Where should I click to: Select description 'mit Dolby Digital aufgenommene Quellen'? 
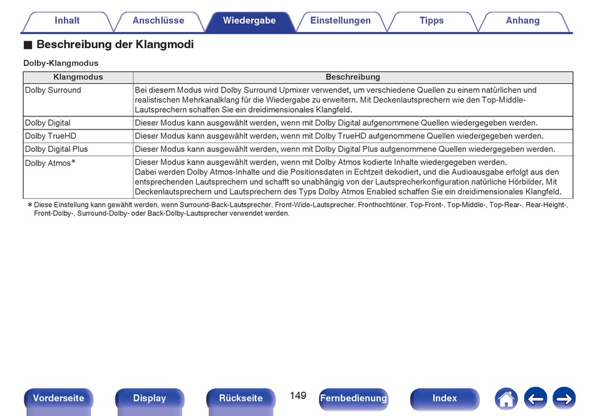point(336,123)
